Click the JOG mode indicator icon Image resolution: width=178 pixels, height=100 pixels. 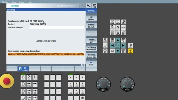94,6
